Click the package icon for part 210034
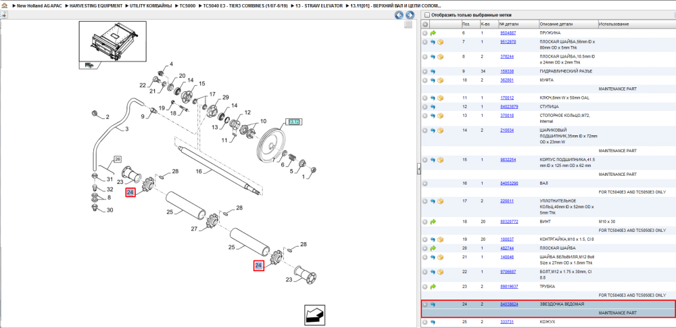This screenshot has height=328, width=676. pos(440,131)
